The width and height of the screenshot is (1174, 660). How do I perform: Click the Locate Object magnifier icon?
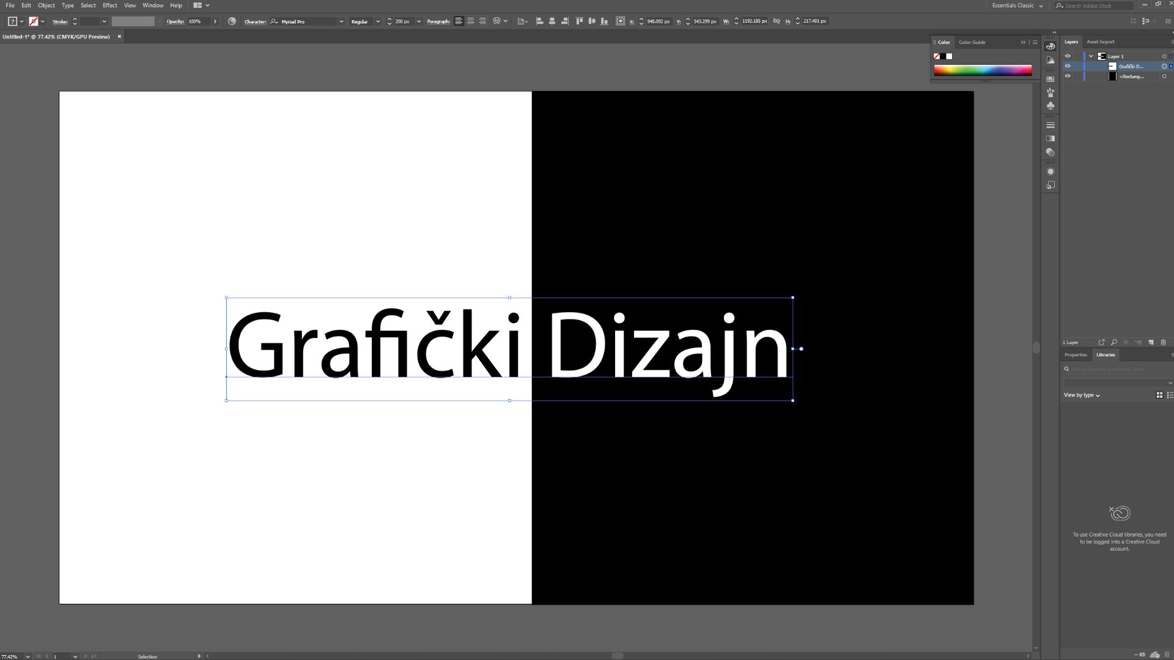pyautogui.click(x=1114, y=342)
